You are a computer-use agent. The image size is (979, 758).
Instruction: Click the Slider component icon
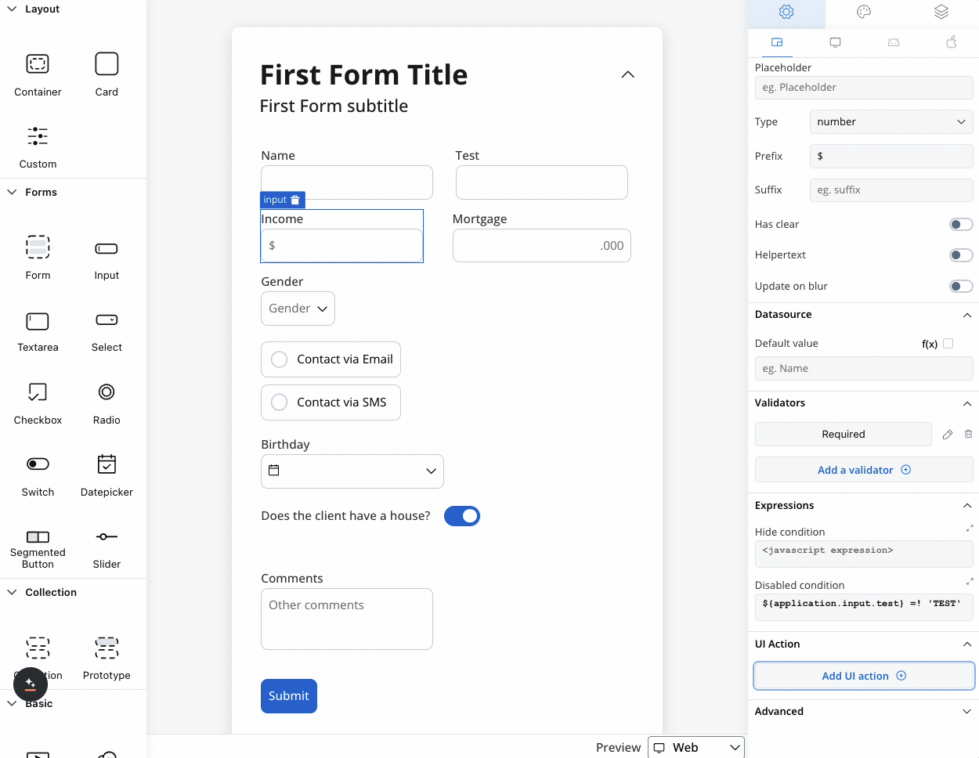pos(107,536)
